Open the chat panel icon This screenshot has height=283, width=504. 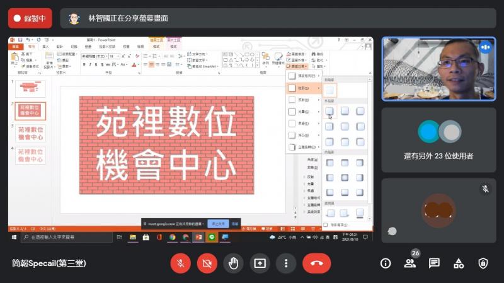pos(434,263)
